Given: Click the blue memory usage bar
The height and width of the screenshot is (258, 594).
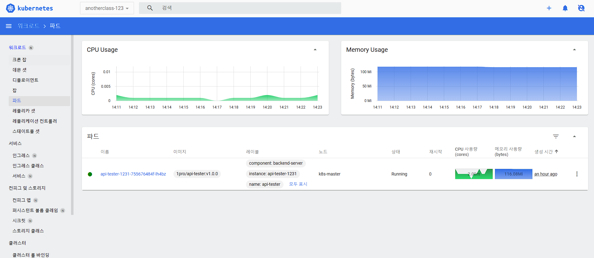Looking at the screenshot, I should 513,174.
